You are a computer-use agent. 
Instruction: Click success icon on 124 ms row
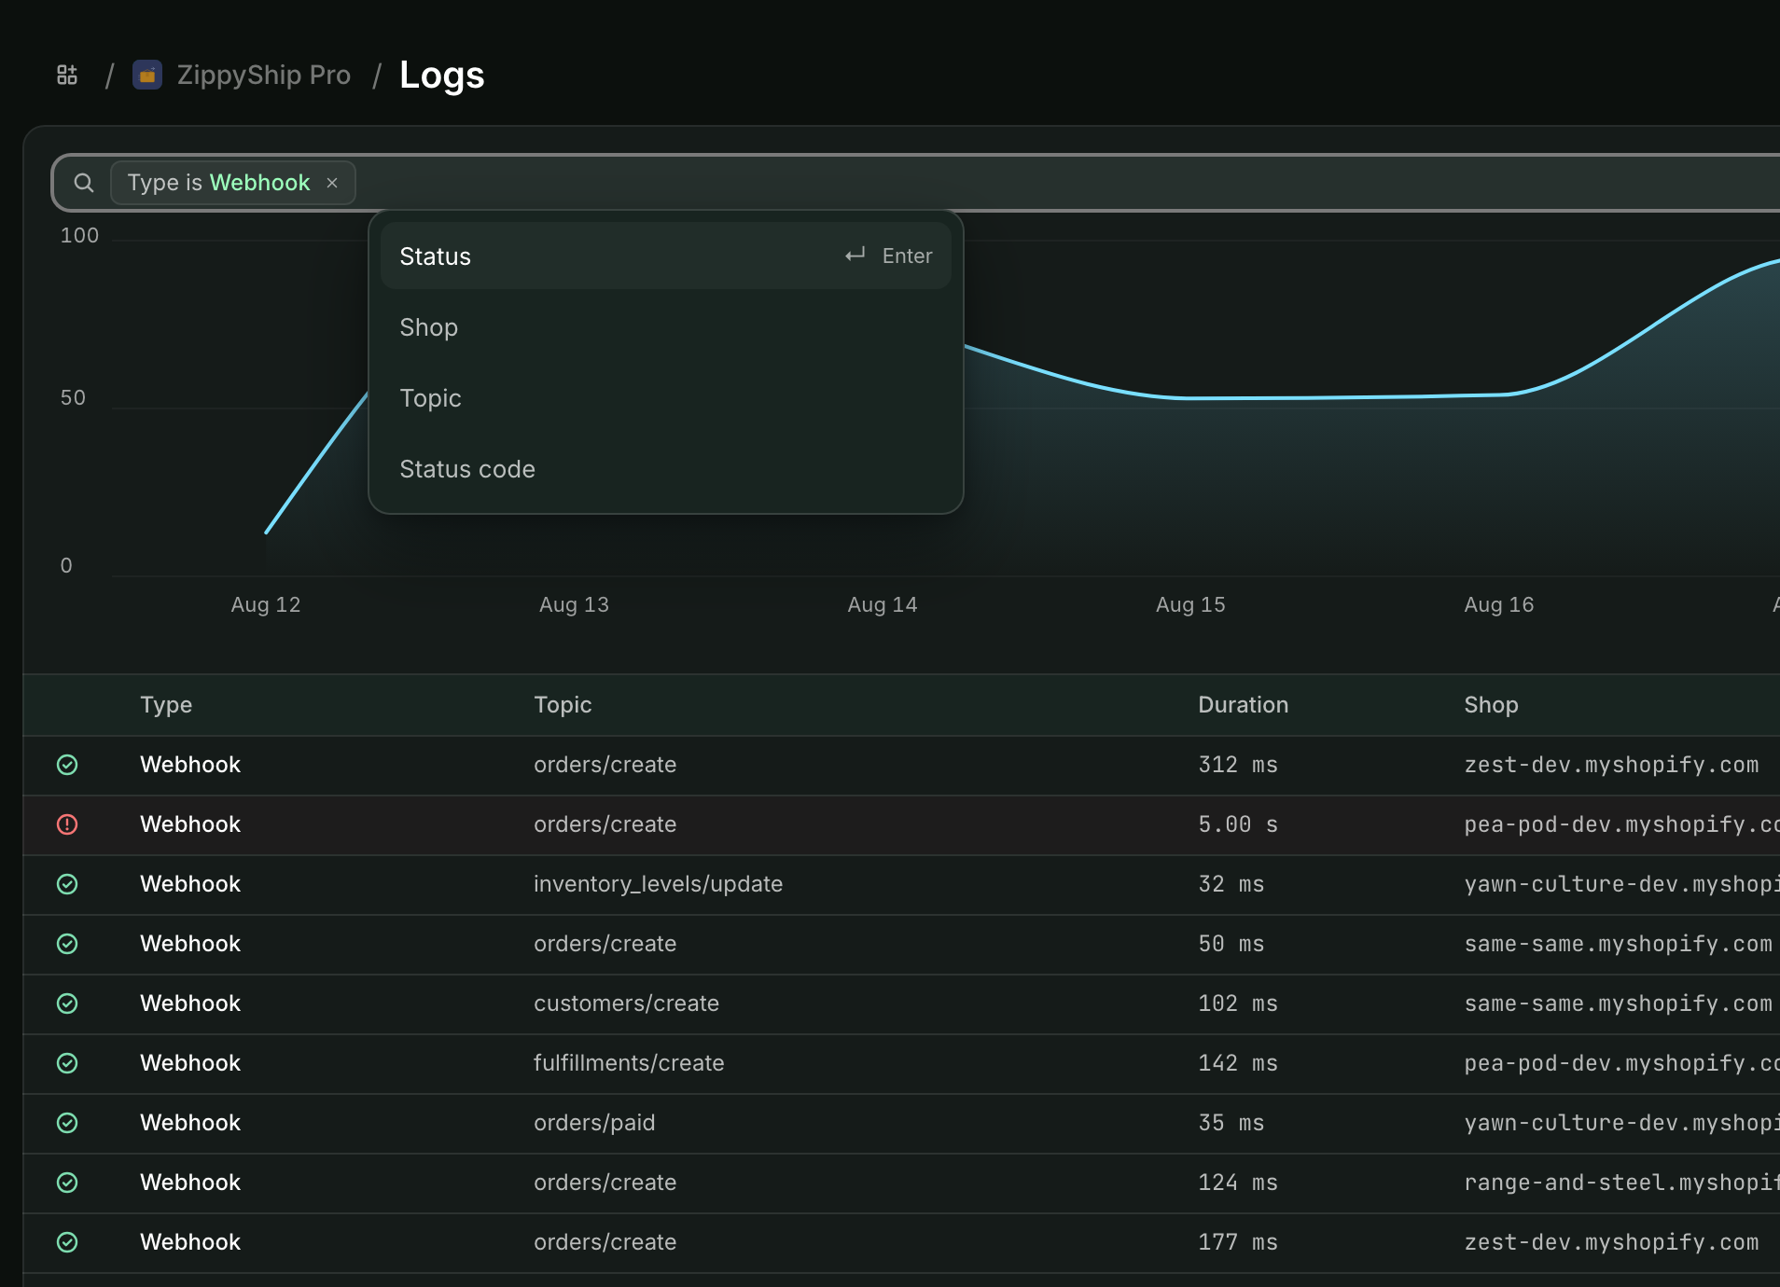pos(67,1183)
